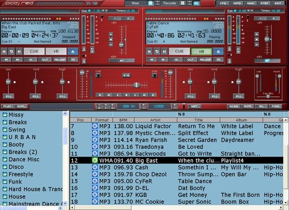The image size is (289, 210).
Task: Eject the track from right deck
Action: tap(218, 52)
